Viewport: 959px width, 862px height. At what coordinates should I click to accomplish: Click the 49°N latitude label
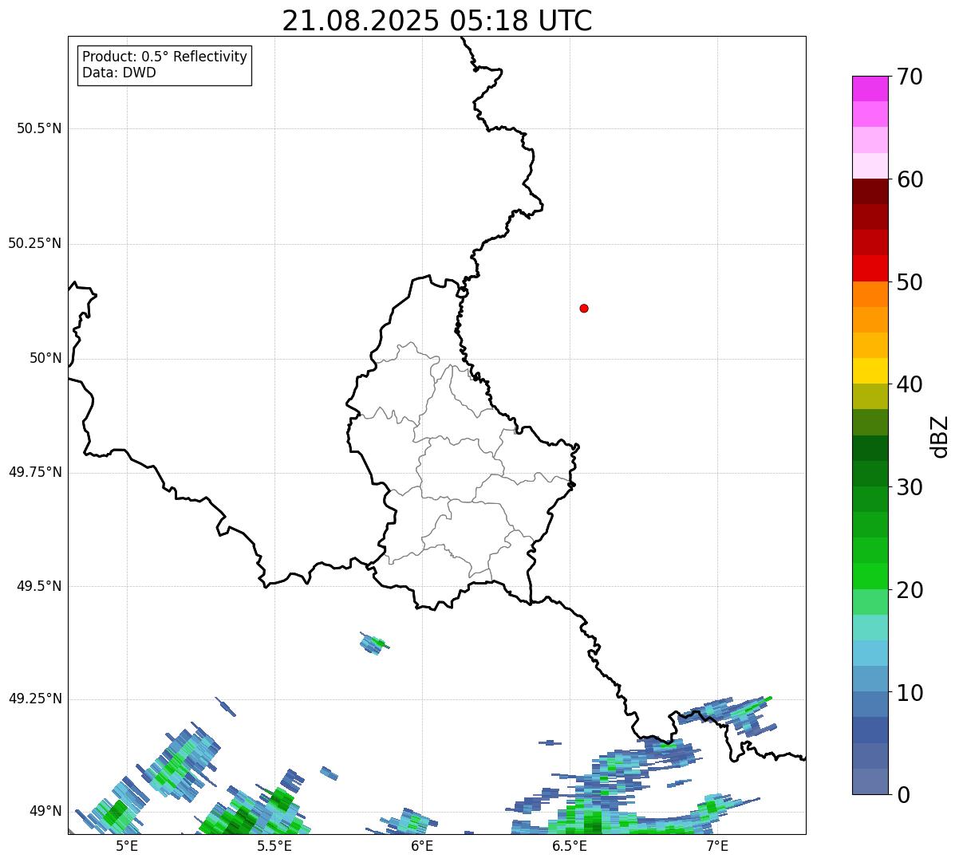click(45, 811)
